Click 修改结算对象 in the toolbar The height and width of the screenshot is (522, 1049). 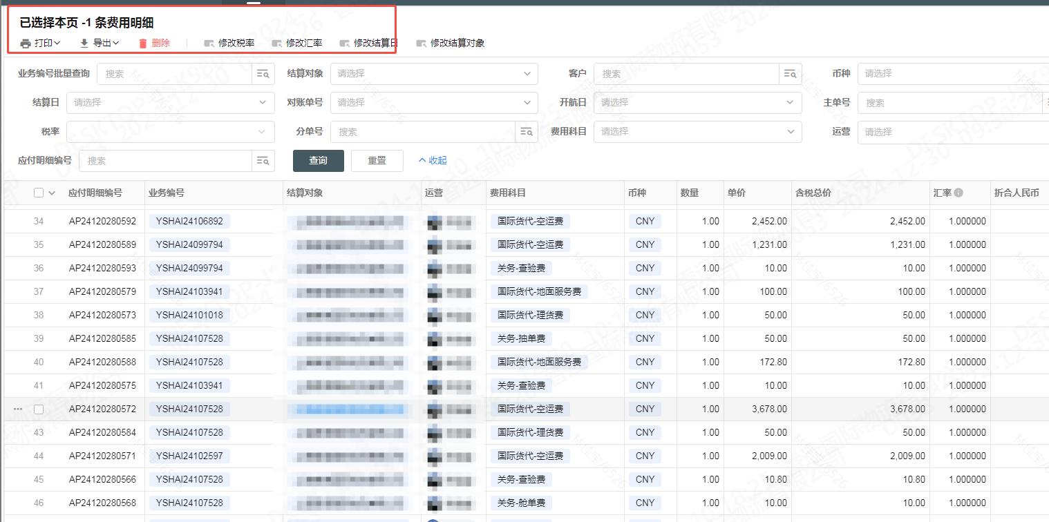450,43
